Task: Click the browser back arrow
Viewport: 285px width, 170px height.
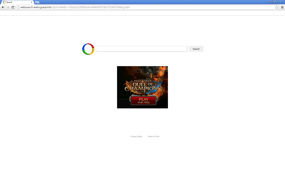Action: (3, 7)
